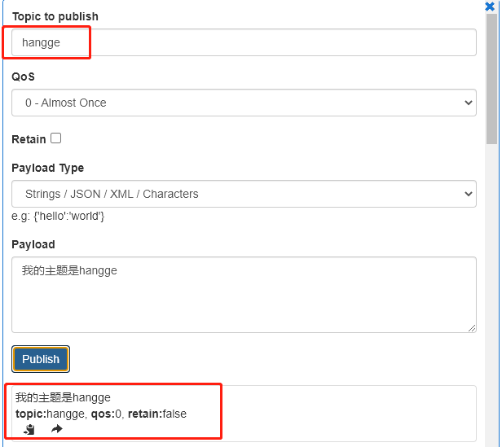Click the Topic to publish label
Viewport: 502px width, 447px height.
click(55, 16)
